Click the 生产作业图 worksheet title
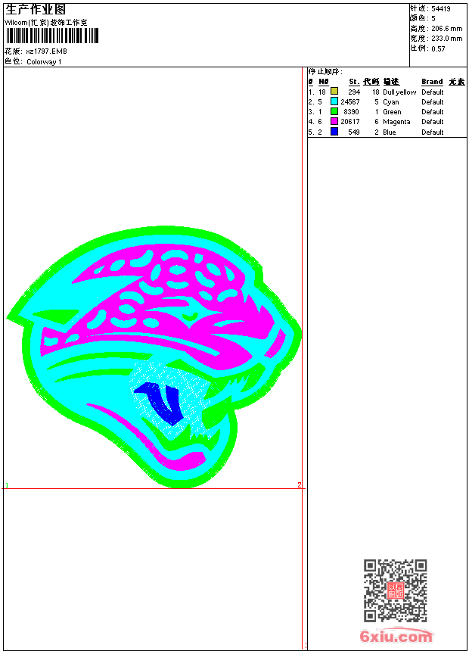Screen dimensions: 469x651 36,10
